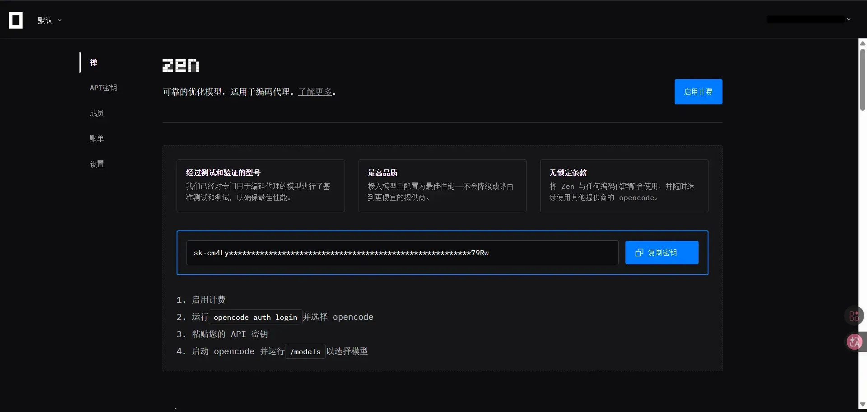Screen dimensions: 867x412
Task: Click the 启用计费 button
Action: tap(698, 92)
